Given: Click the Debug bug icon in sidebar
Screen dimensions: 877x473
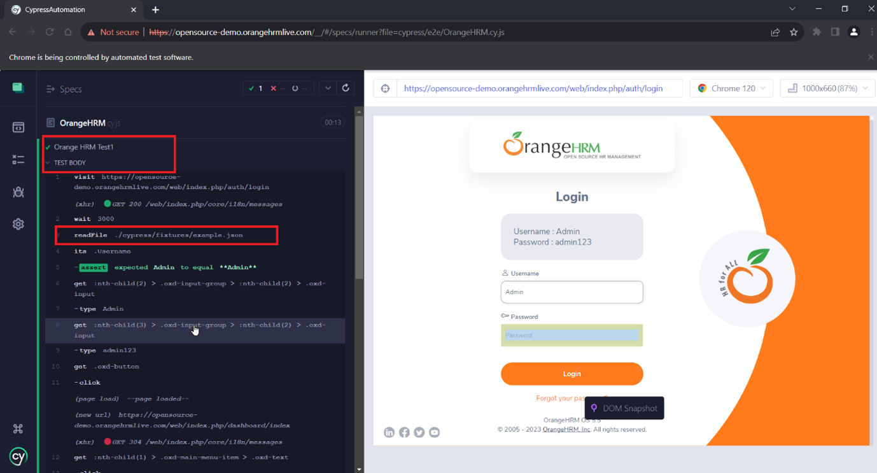Looking at the screenshot, I should (x=18, y=192).
